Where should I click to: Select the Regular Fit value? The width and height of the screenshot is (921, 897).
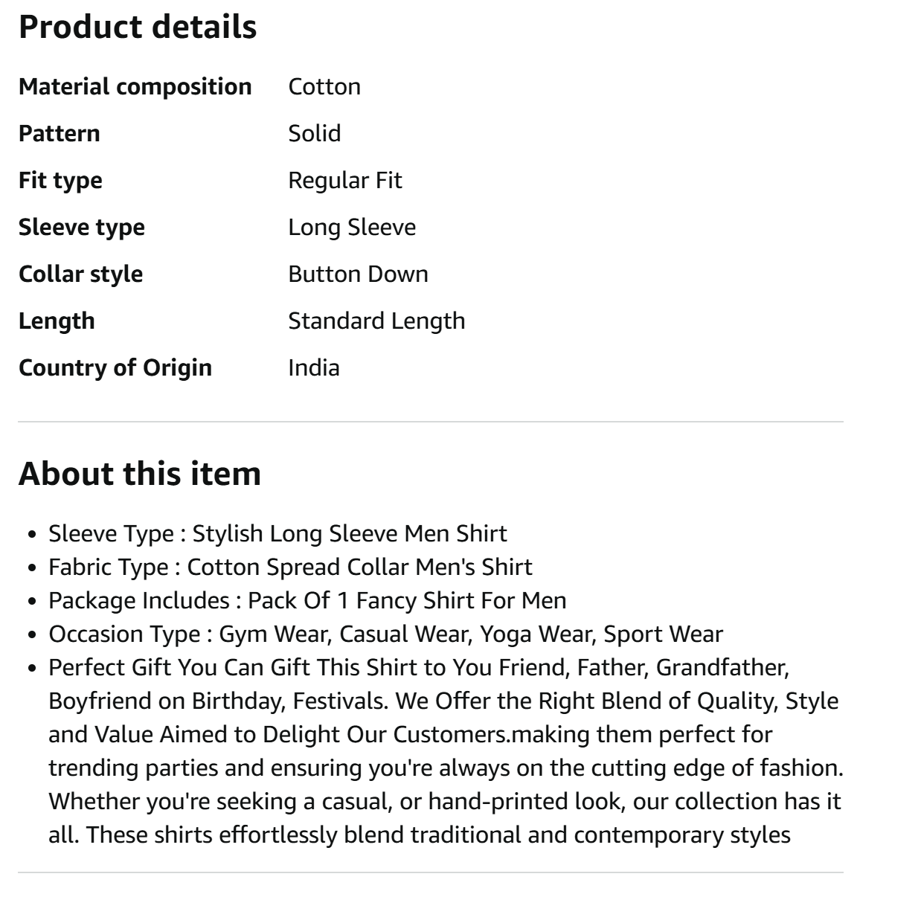[344, 180]
